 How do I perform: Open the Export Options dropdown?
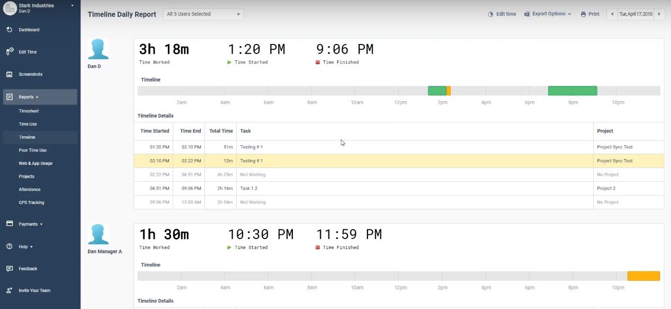coord(548,14)
